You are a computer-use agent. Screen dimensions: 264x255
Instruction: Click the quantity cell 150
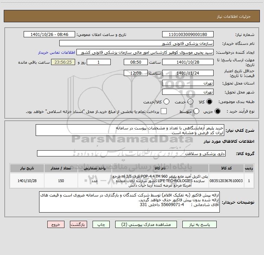tap(61, 181)
